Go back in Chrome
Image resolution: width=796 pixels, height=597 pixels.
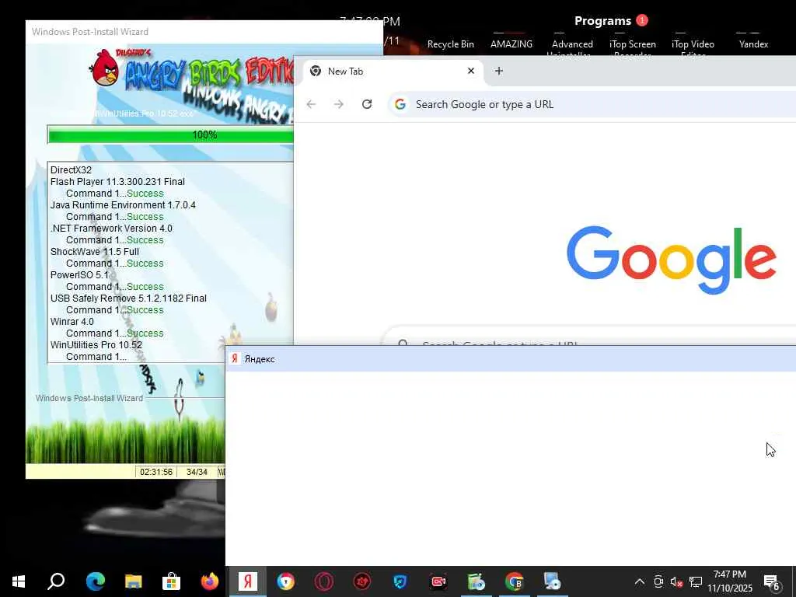click(x=311, y=104)
